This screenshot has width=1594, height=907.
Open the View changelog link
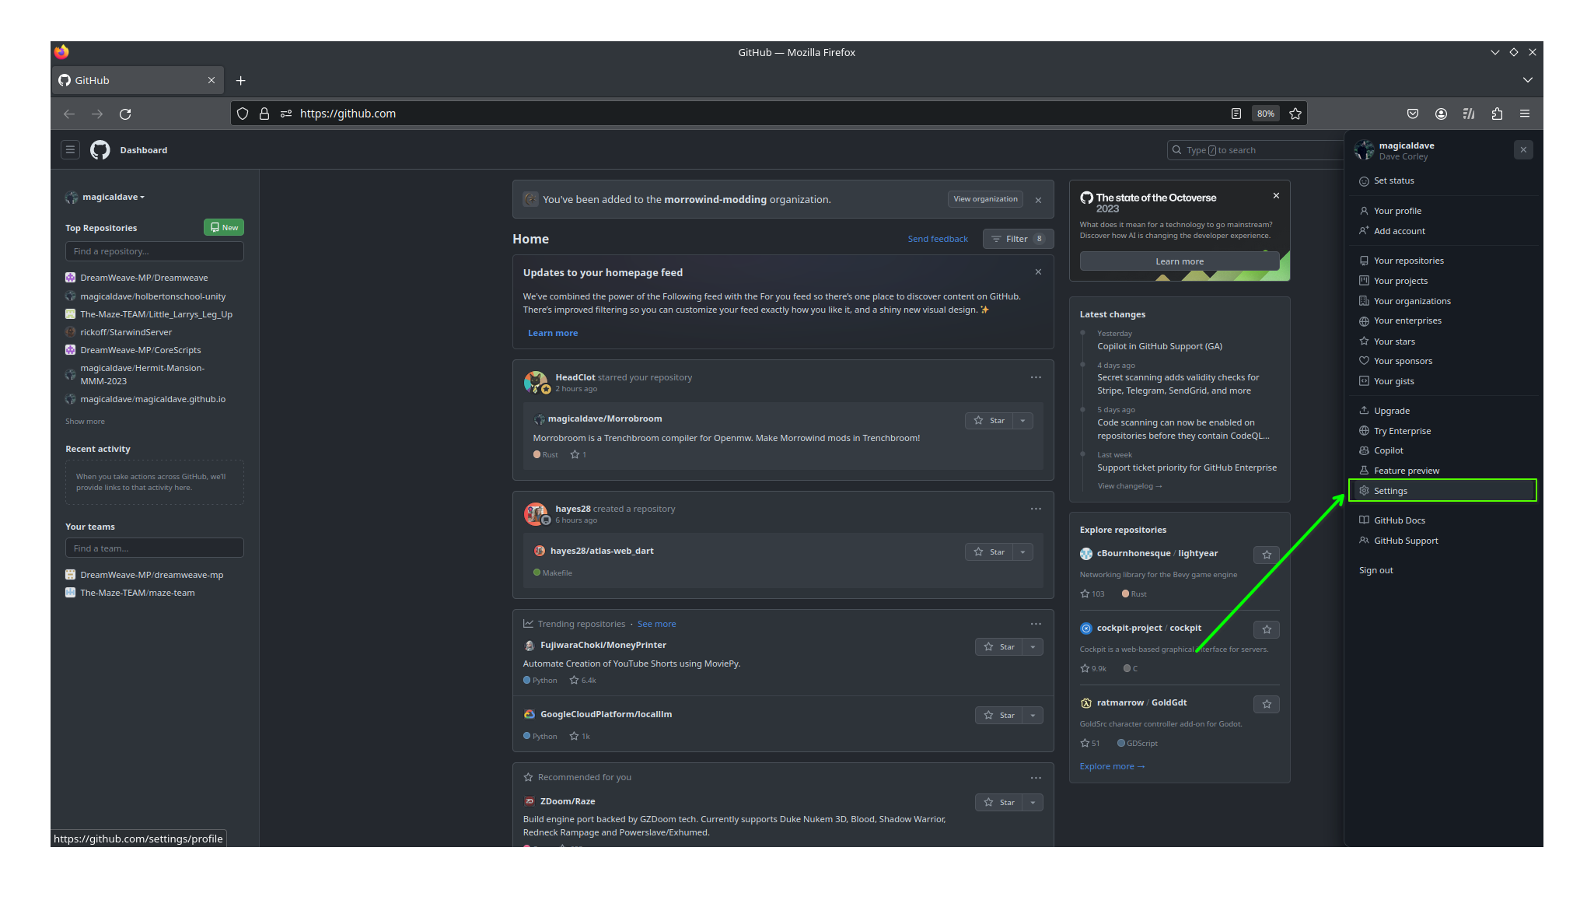coord(1129,486)
